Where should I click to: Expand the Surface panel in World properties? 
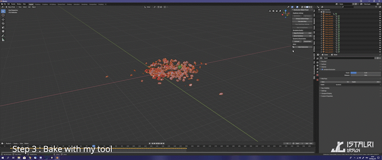click(x=324, y=64)
